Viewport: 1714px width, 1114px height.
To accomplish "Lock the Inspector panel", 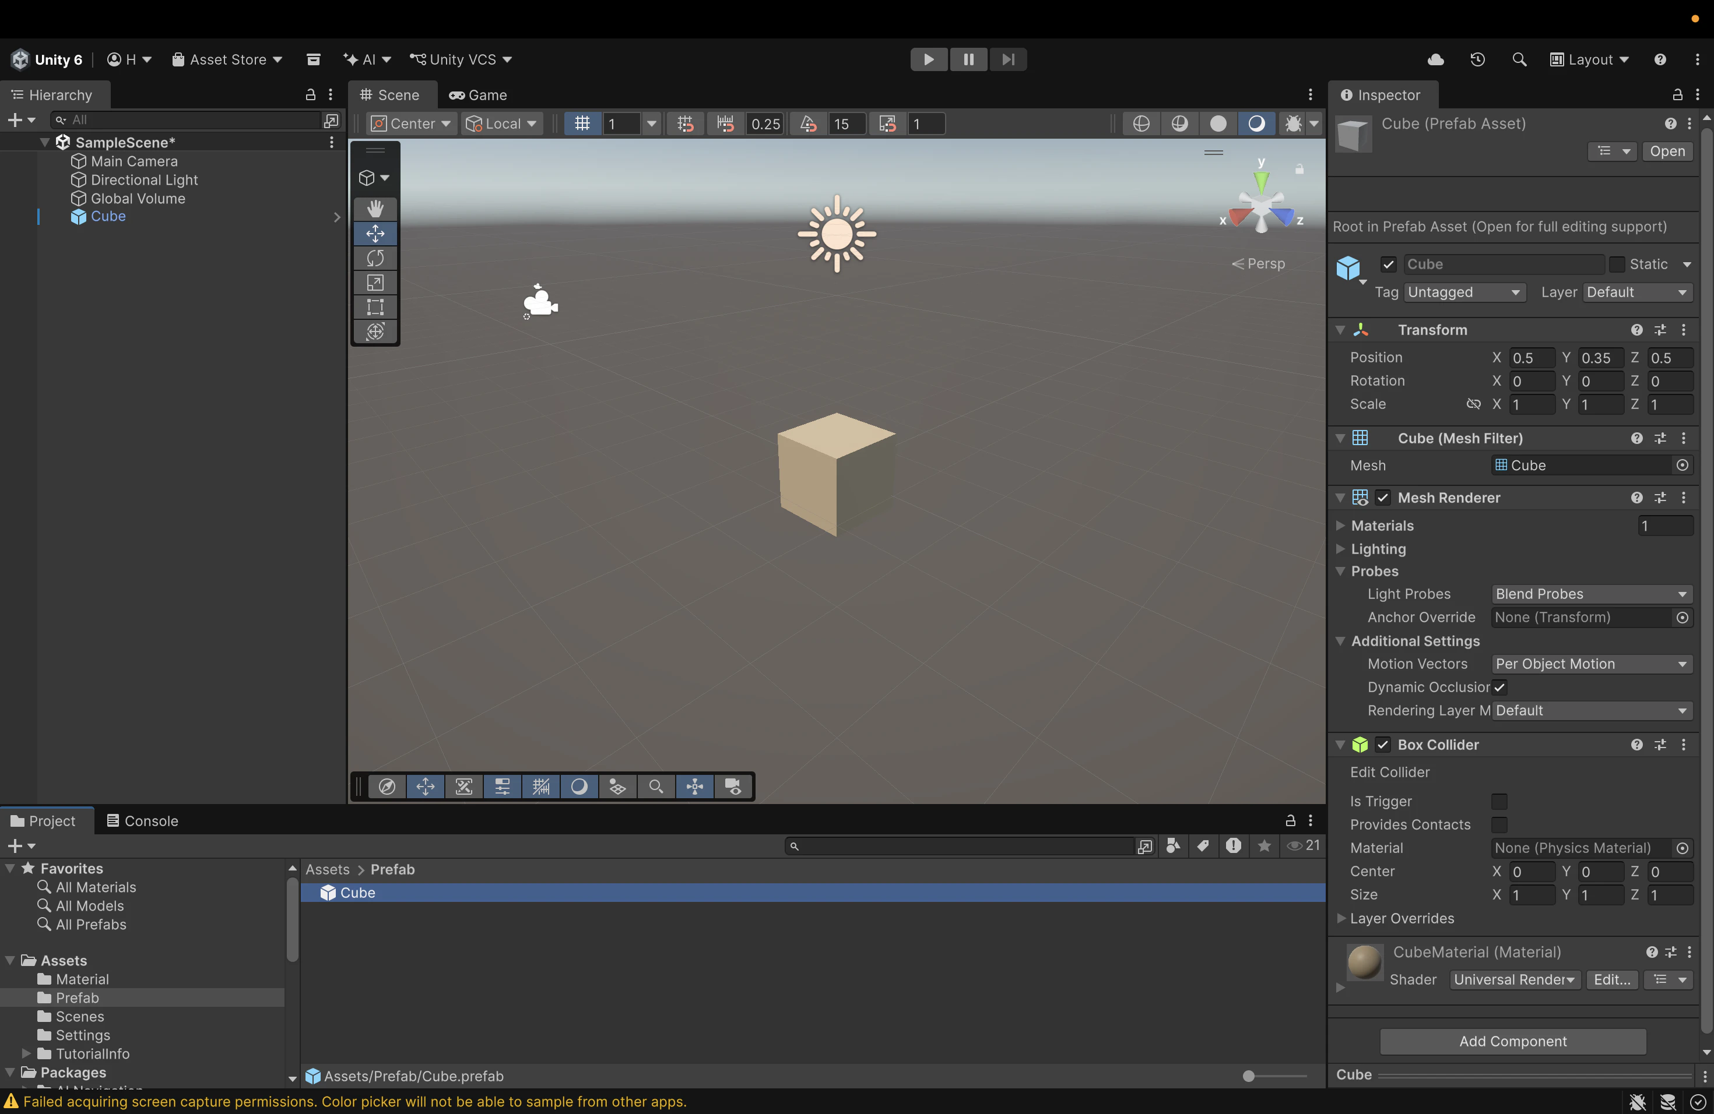I will (1677, 94).
